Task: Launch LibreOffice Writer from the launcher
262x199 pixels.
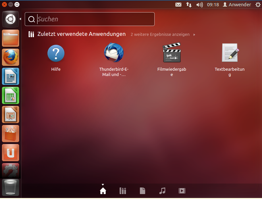Action: pos(10,76)
